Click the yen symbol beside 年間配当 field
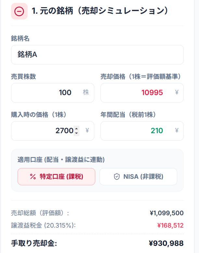The image size is (199, 253). 177,131
